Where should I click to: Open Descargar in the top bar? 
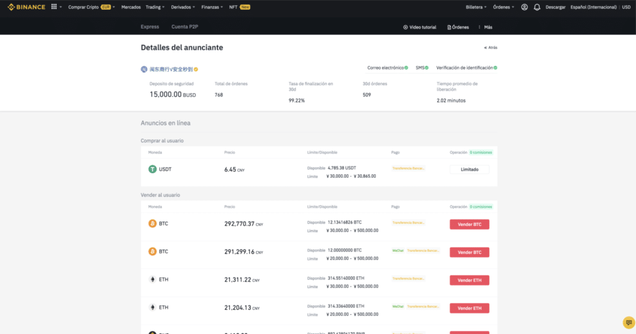[555, 7]
